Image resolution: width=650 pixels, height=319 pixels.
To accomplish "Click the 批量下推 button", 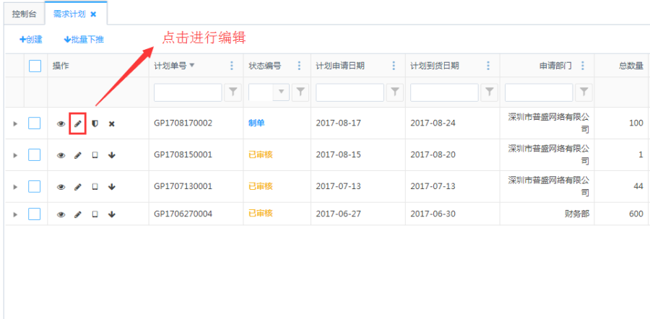I will click(84, 40).
